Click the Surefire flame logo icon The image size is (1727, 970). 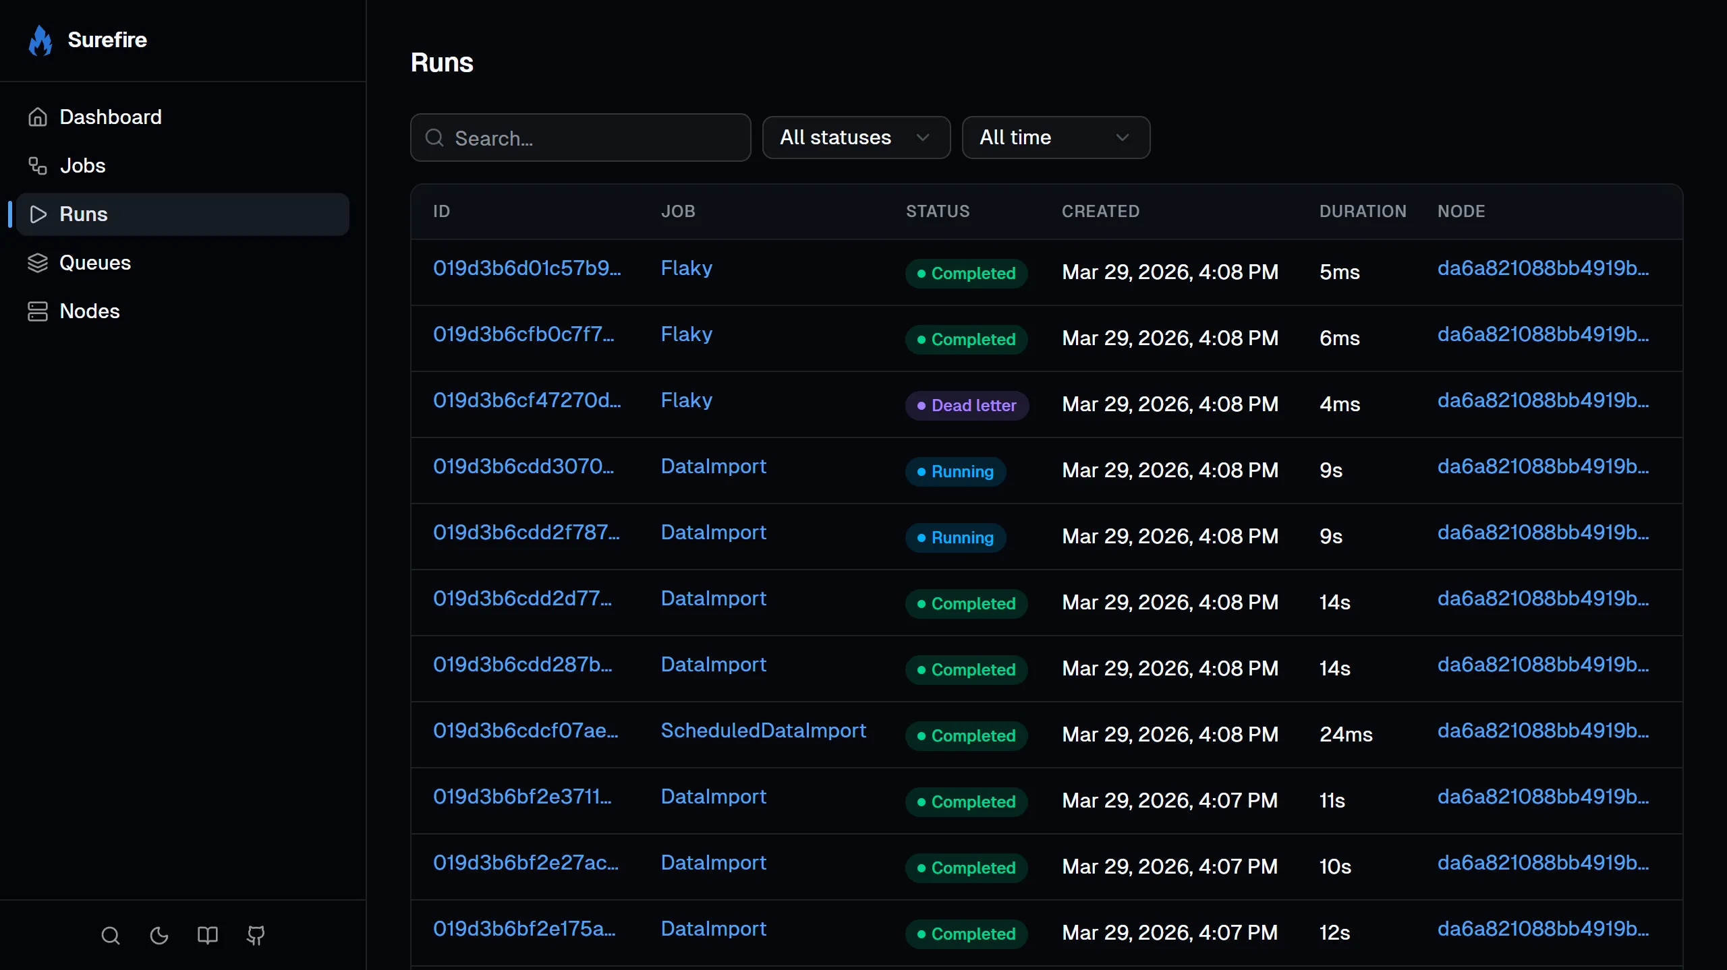point(40,40)
